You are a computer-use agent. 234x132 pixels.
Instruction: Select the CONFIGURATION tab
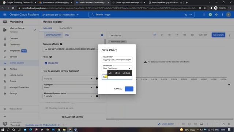(x=53, y=35)
